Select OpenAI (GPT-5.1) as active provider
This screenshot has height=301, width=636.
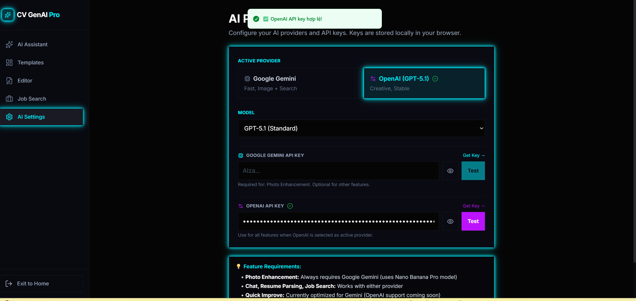pyautogui.click(x=424, y=83)
